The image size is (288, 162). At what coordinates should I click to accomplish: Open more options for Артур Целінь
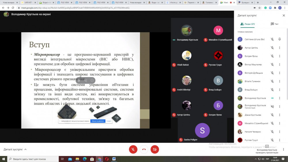pos(279,48)
